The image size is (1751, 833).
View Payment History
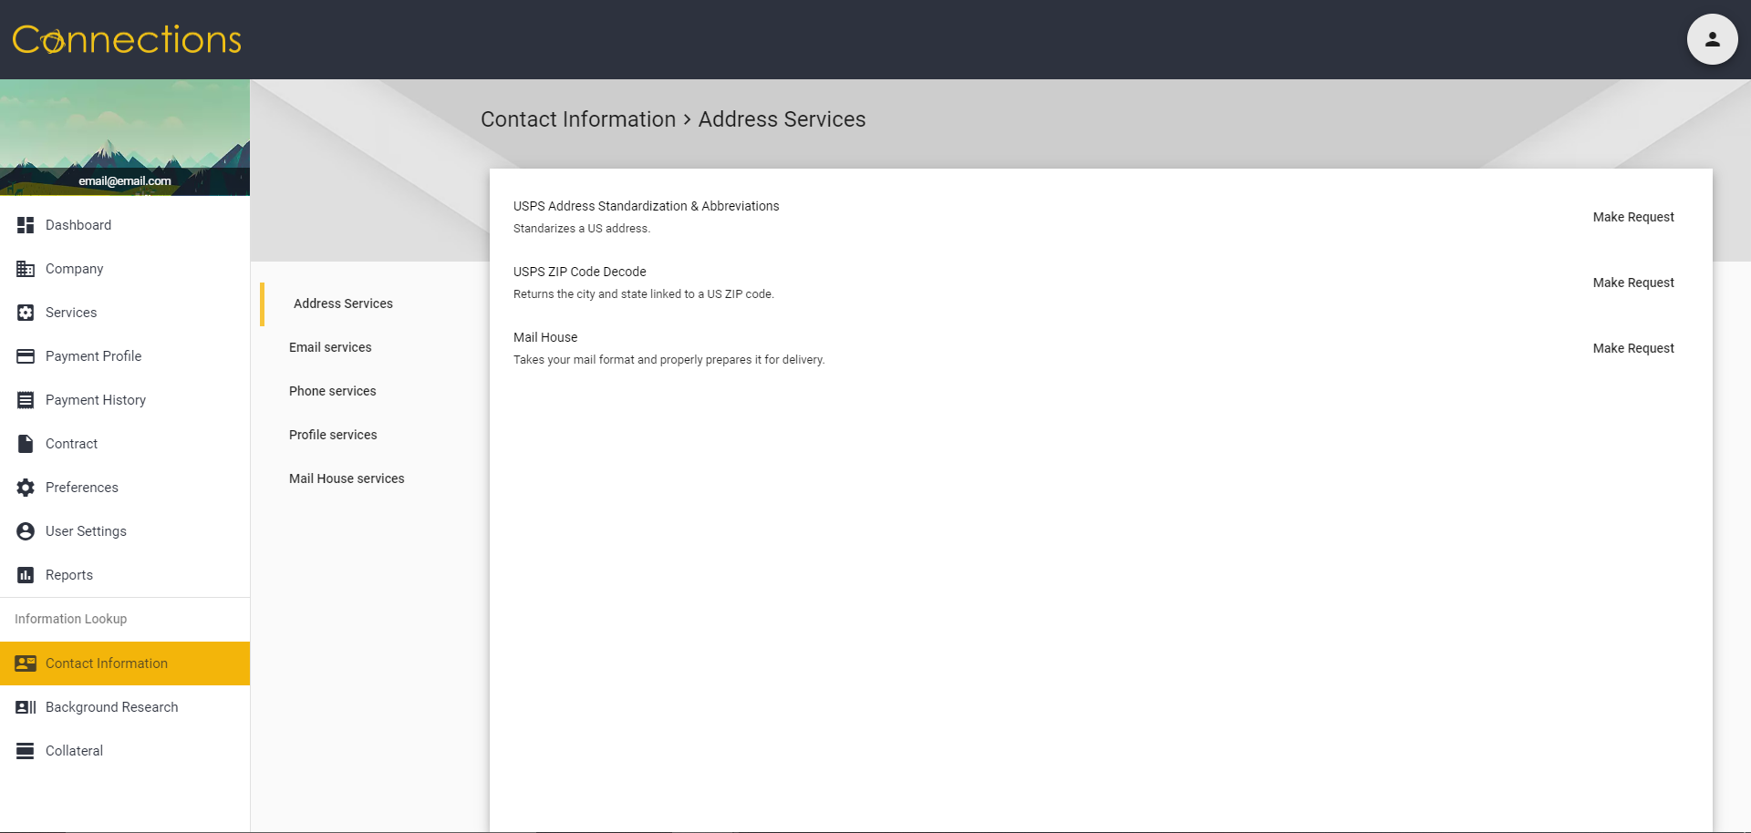(x=125, y=400)
